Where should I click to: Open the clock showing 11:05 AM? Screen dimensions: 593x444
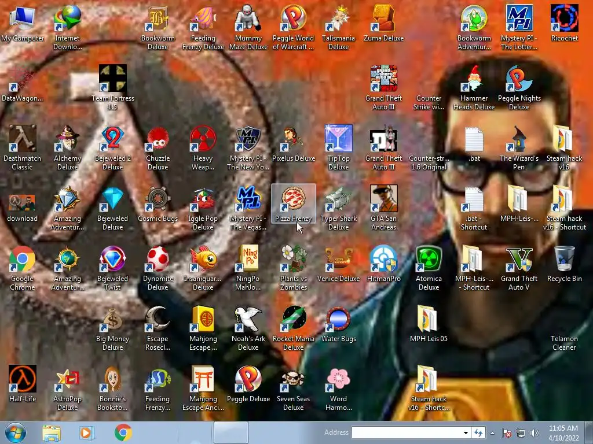(563, 432)
